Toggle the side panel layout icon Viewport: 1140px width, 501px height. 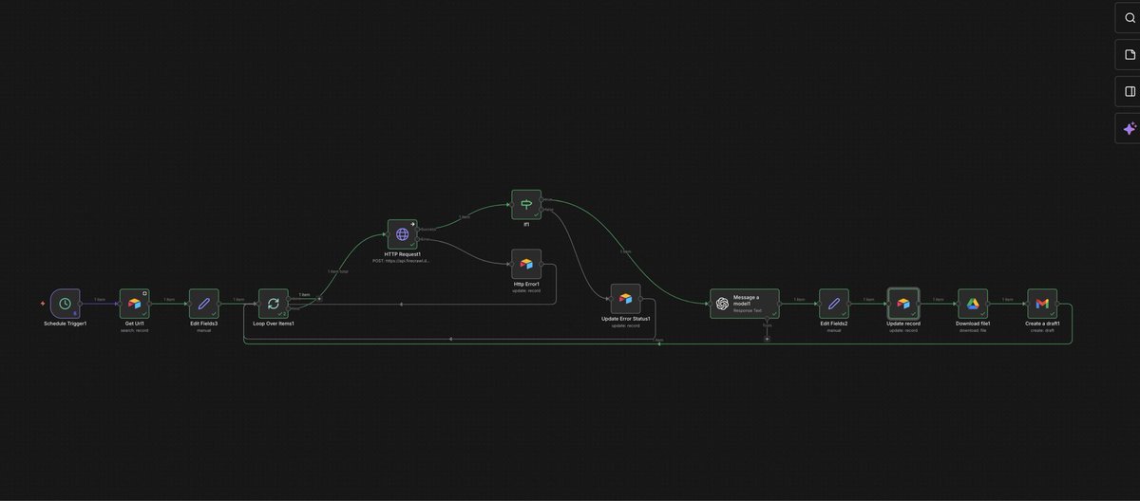1130,92
